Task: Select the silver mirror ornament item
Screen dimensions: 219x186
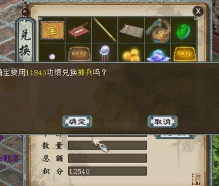Action: pyautogui.click(x=105, y=53)
